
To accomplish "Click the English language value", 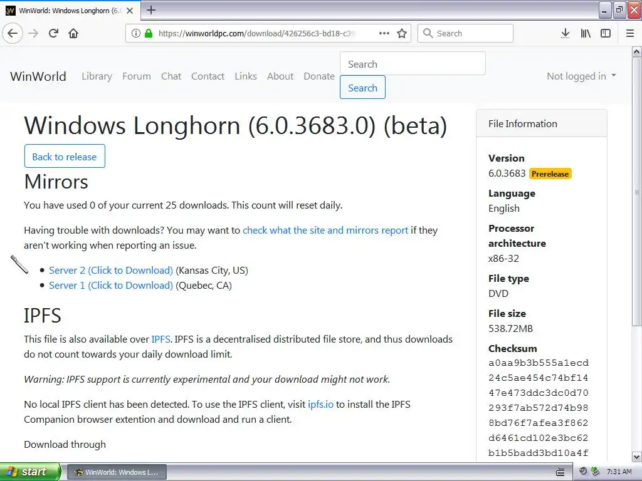I will (x=503, y=209).
